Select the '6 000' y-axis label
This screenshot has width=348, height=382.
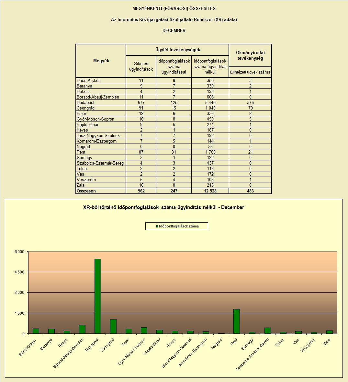(x=19, y=252)
